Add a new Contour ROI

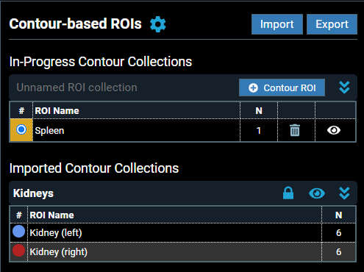pyautogui.click(x=282, y=87)
